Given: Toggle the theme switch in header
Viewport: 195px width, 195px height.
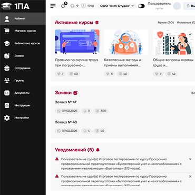Looking at the screenshot, I should pyautogui.click(x=141, y=6).
